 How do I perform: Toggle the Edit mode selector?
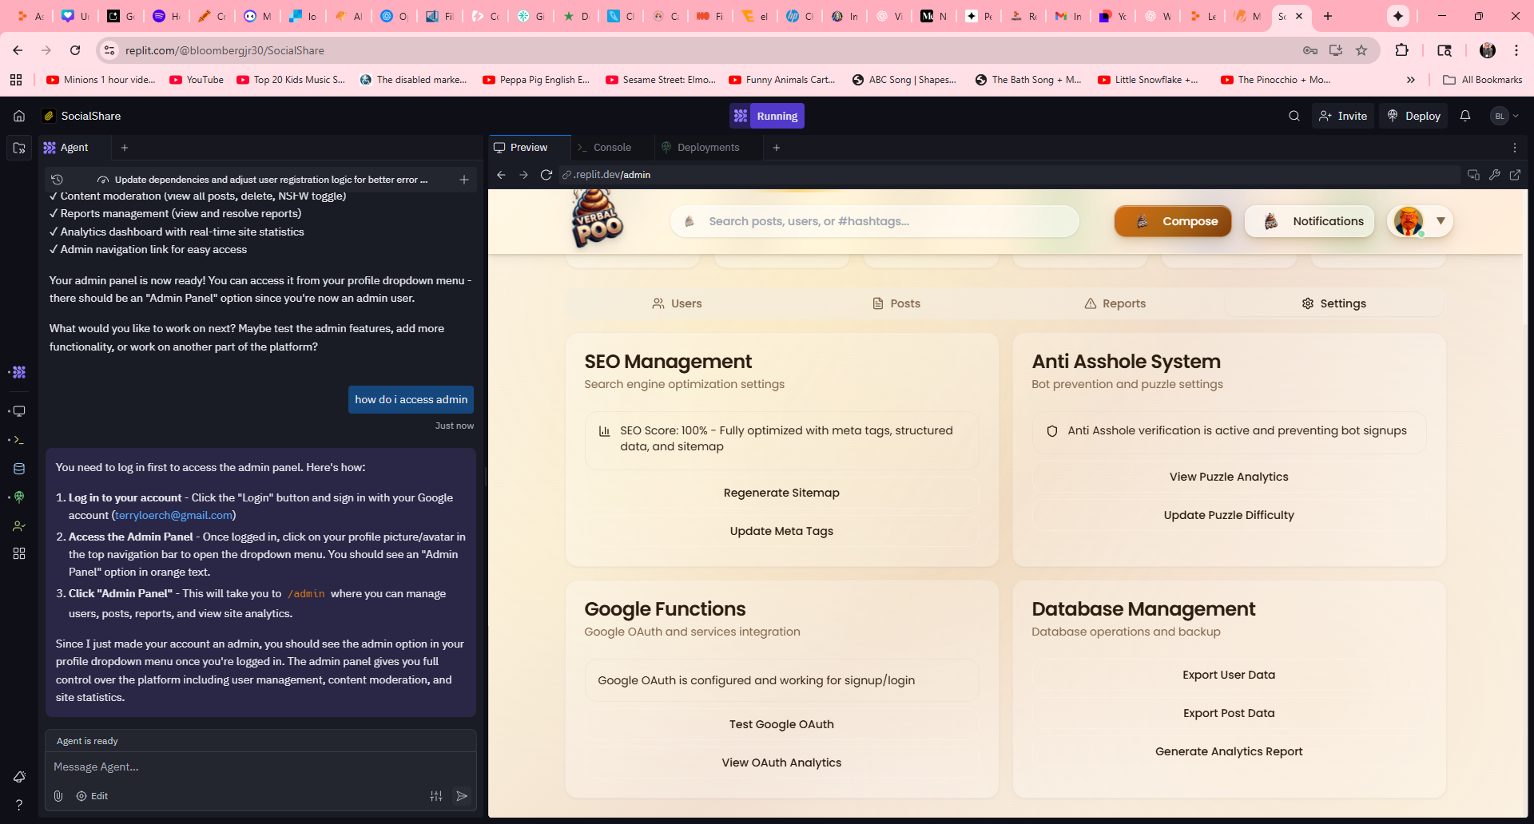pyautogui.click(x=92, y=796)
